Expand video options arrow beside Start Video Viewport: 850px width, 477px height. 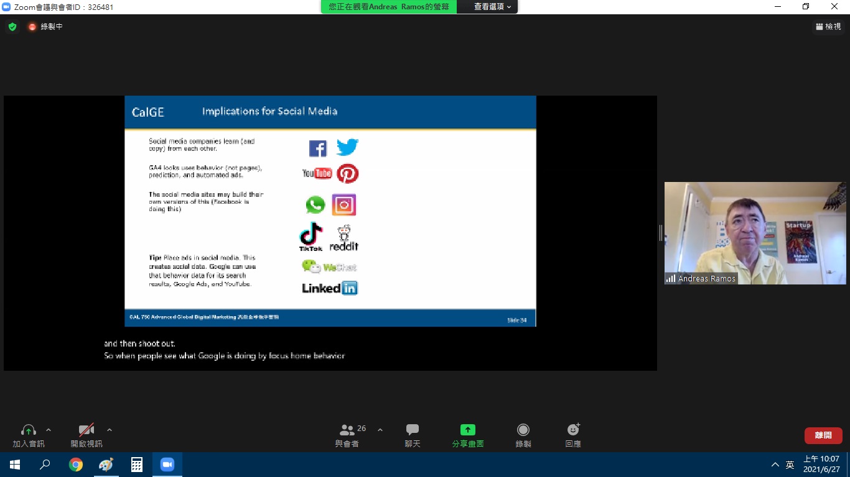[110, 430]
